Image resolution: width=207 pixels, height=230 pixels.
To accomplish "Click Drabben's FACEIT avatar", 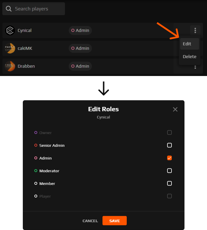I will 10,66.
